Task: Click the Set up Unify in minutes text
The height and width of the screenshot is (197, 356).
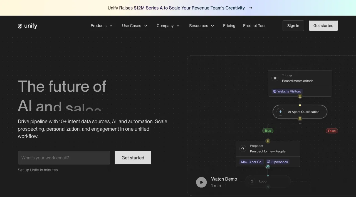Action: [x=38, y=170]
